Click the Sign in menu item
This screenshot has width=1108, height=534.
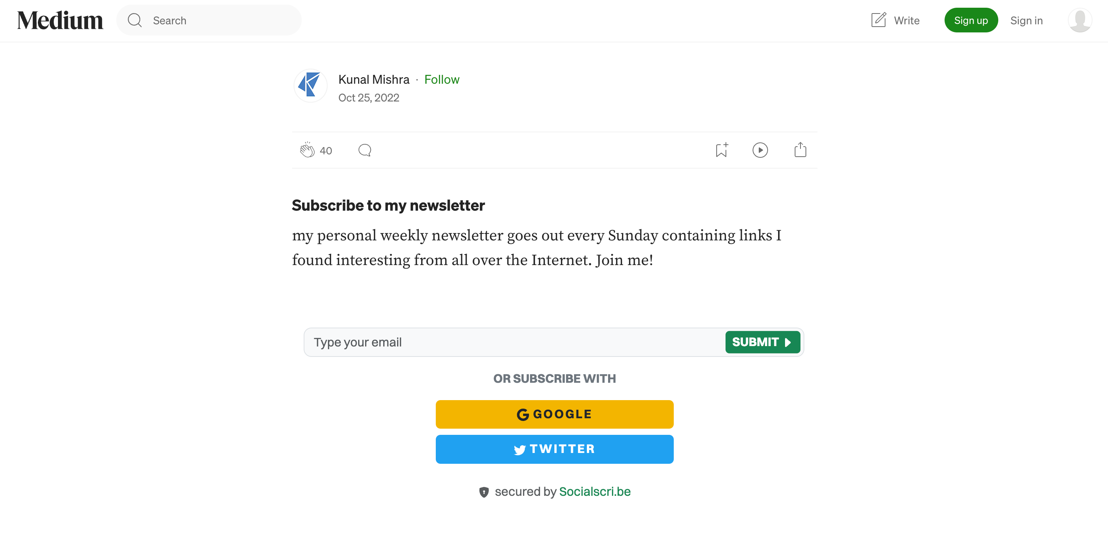click(1025, 20)
